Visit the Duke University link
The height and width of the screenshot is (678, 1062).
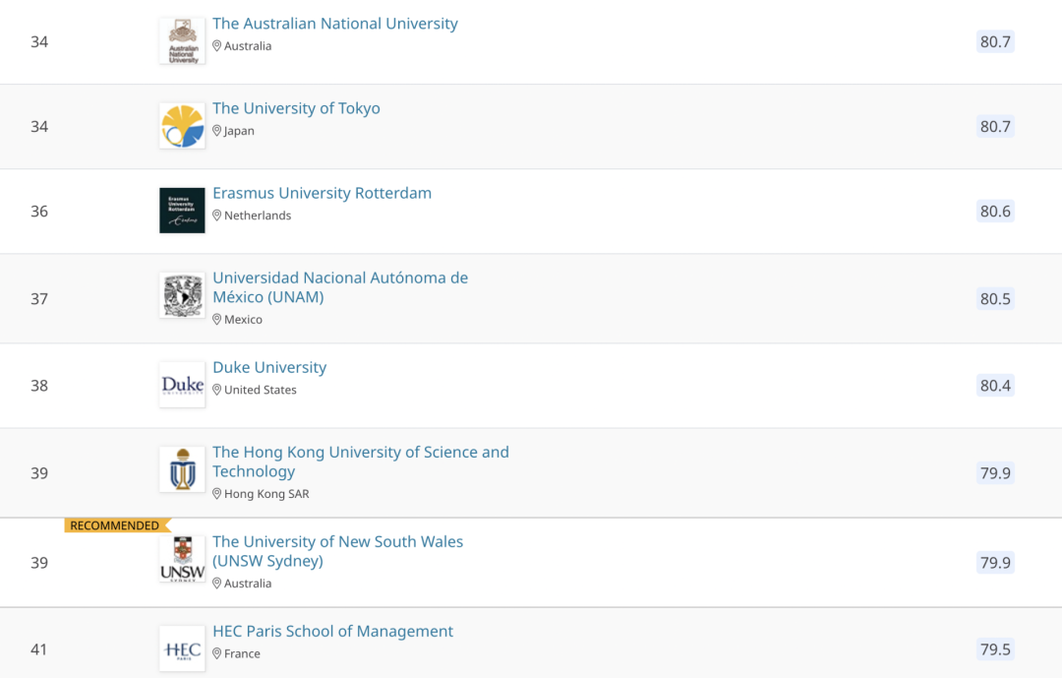[x=269, y=367]
